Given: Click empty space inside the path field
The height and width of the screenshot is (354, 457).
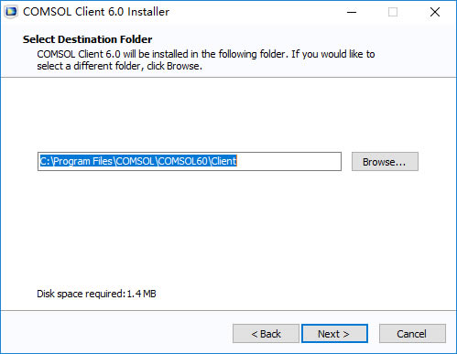Looking at the screenshot, I should (288, 162).
